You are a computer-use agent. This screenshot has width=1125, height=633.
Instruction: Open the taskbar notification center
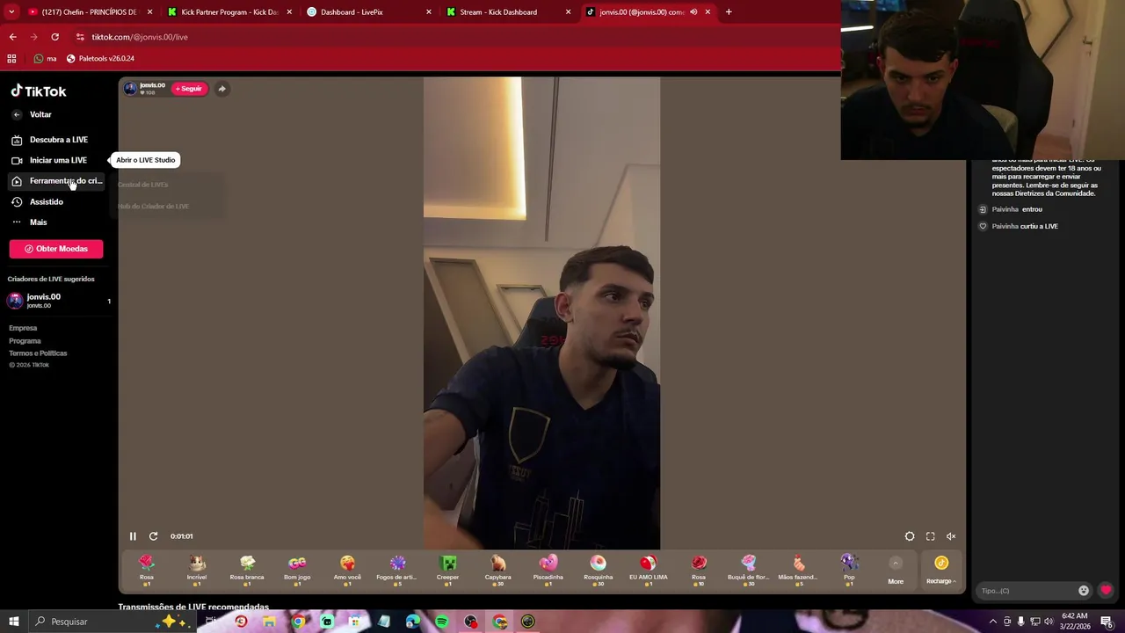pos(1107,622)
